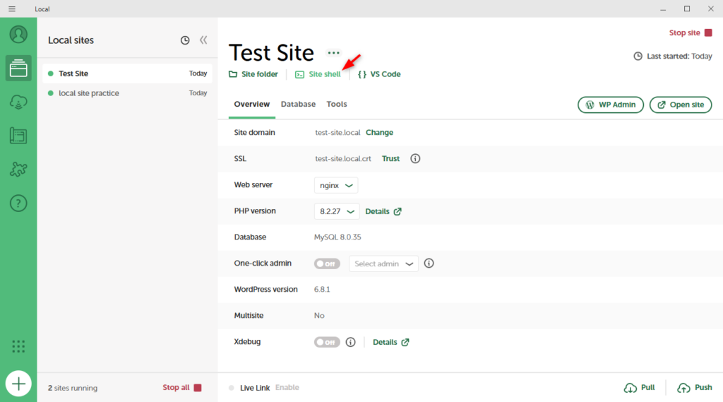The width and height of the screenshot is (723, 402).
Task: Open the apps grid icon in sidebar
Action: [18, 346]
